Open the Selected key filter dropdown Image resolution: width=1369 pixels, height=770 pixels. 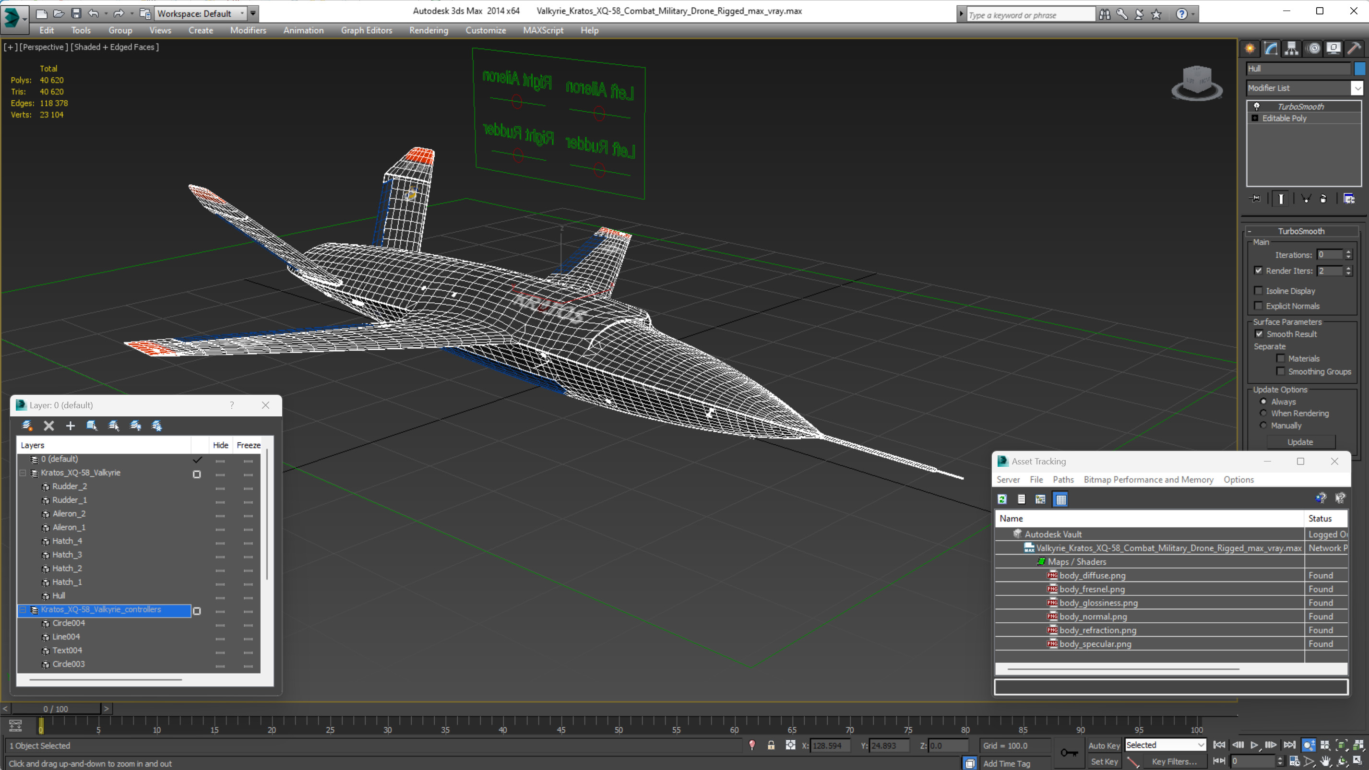(1201, 745)
